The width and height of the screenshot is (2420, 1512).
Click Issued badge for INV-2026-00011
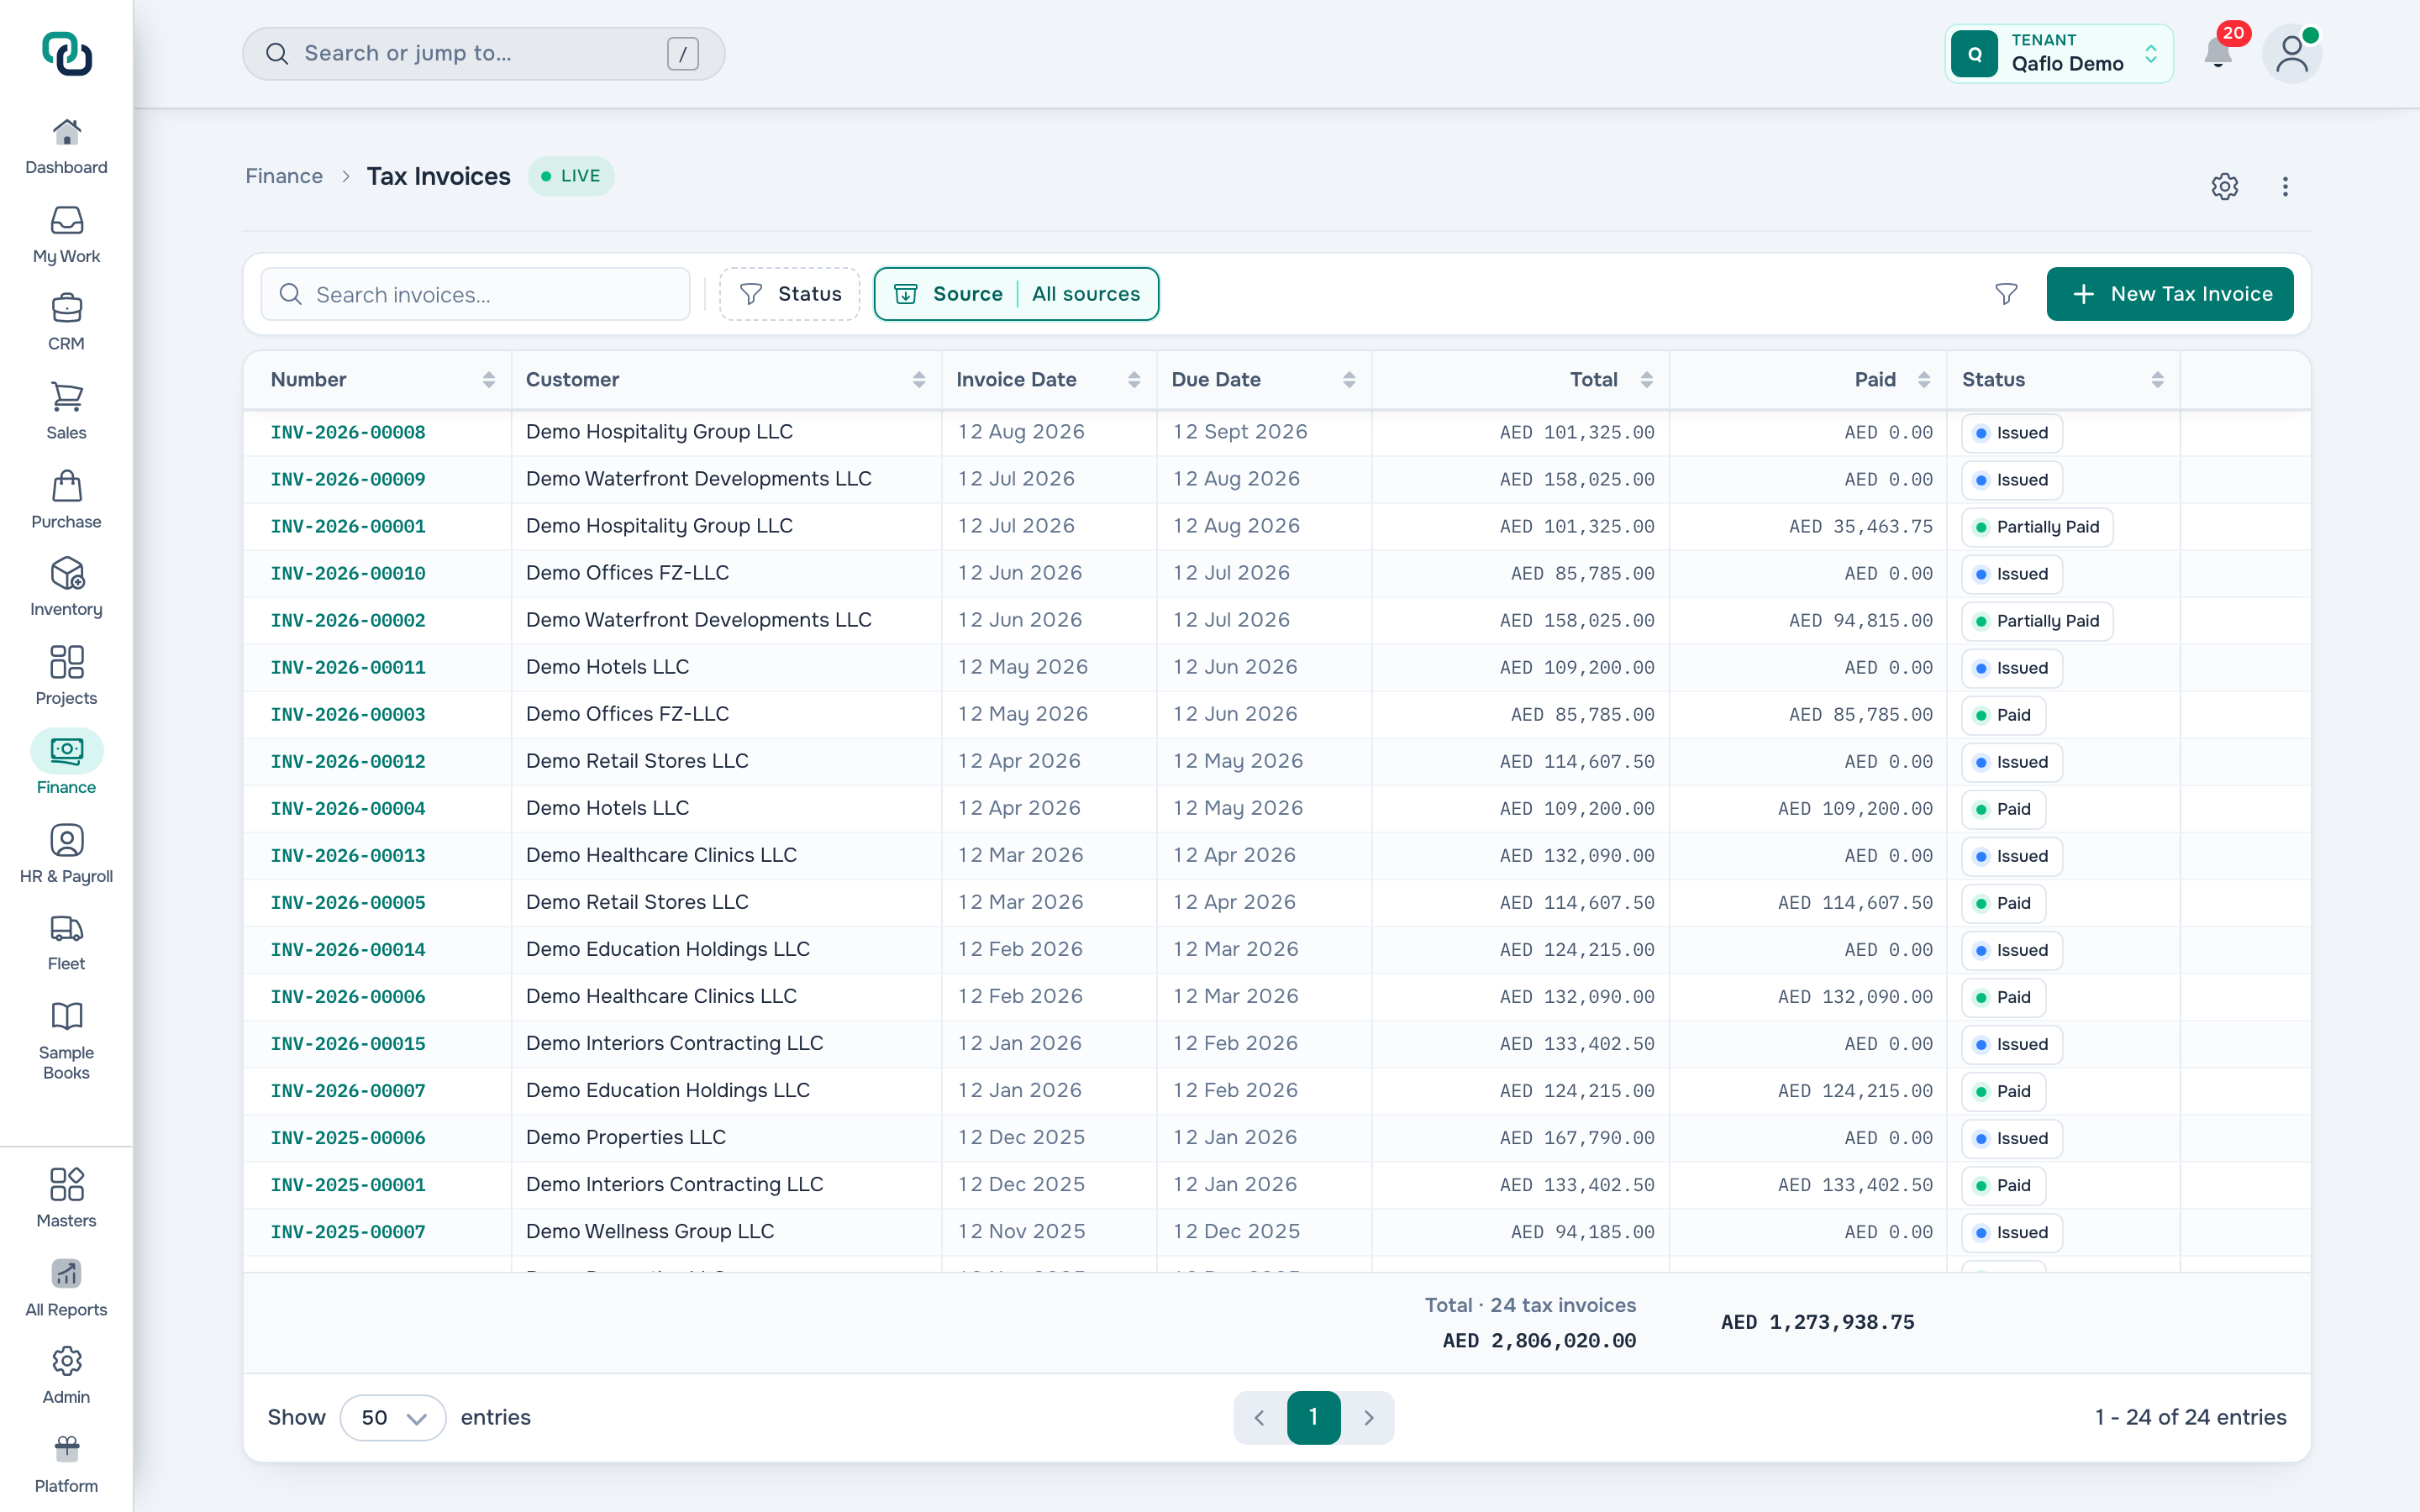(x=2012, y=668)
